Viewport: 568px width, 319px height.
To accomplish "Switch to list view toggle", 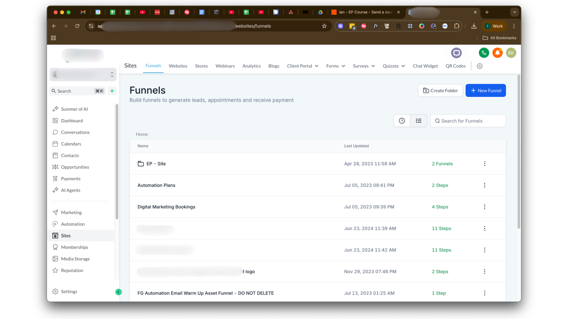I will coord(418,121).
